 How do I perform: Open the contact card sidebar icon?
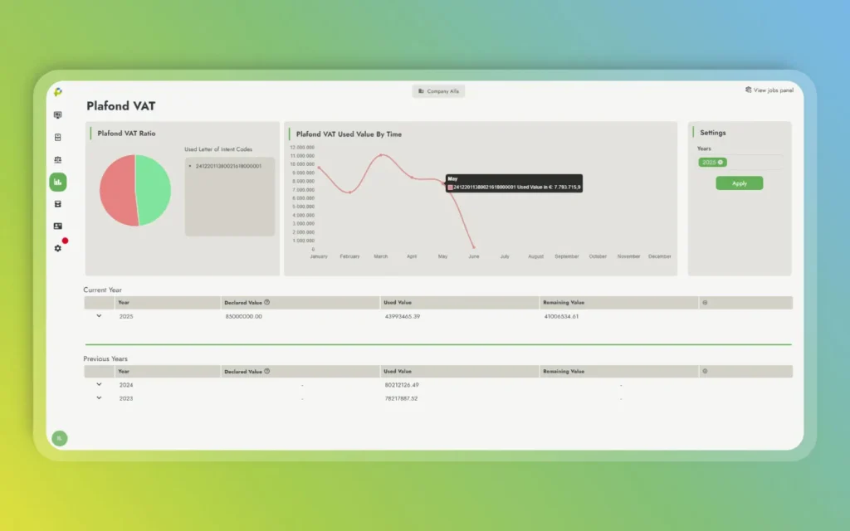57,226
